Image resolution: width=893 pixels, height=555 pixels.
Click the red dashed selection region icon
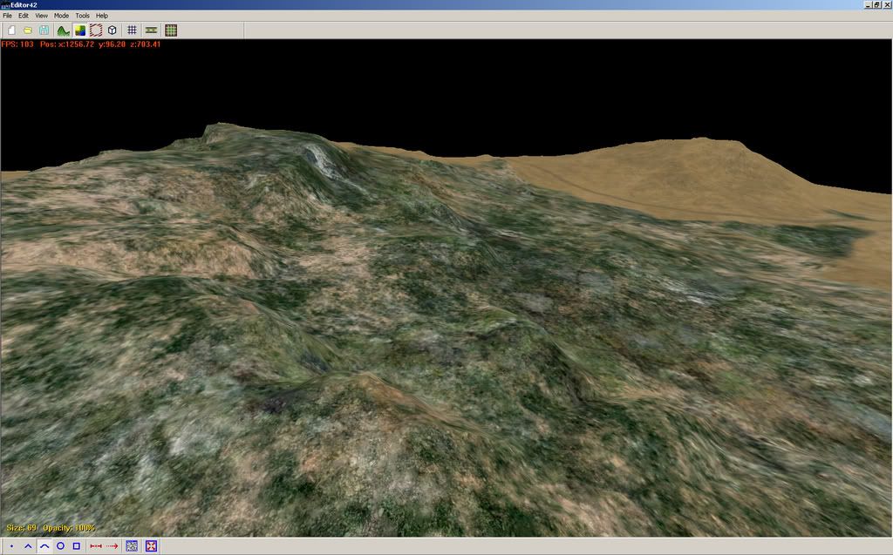96,30
